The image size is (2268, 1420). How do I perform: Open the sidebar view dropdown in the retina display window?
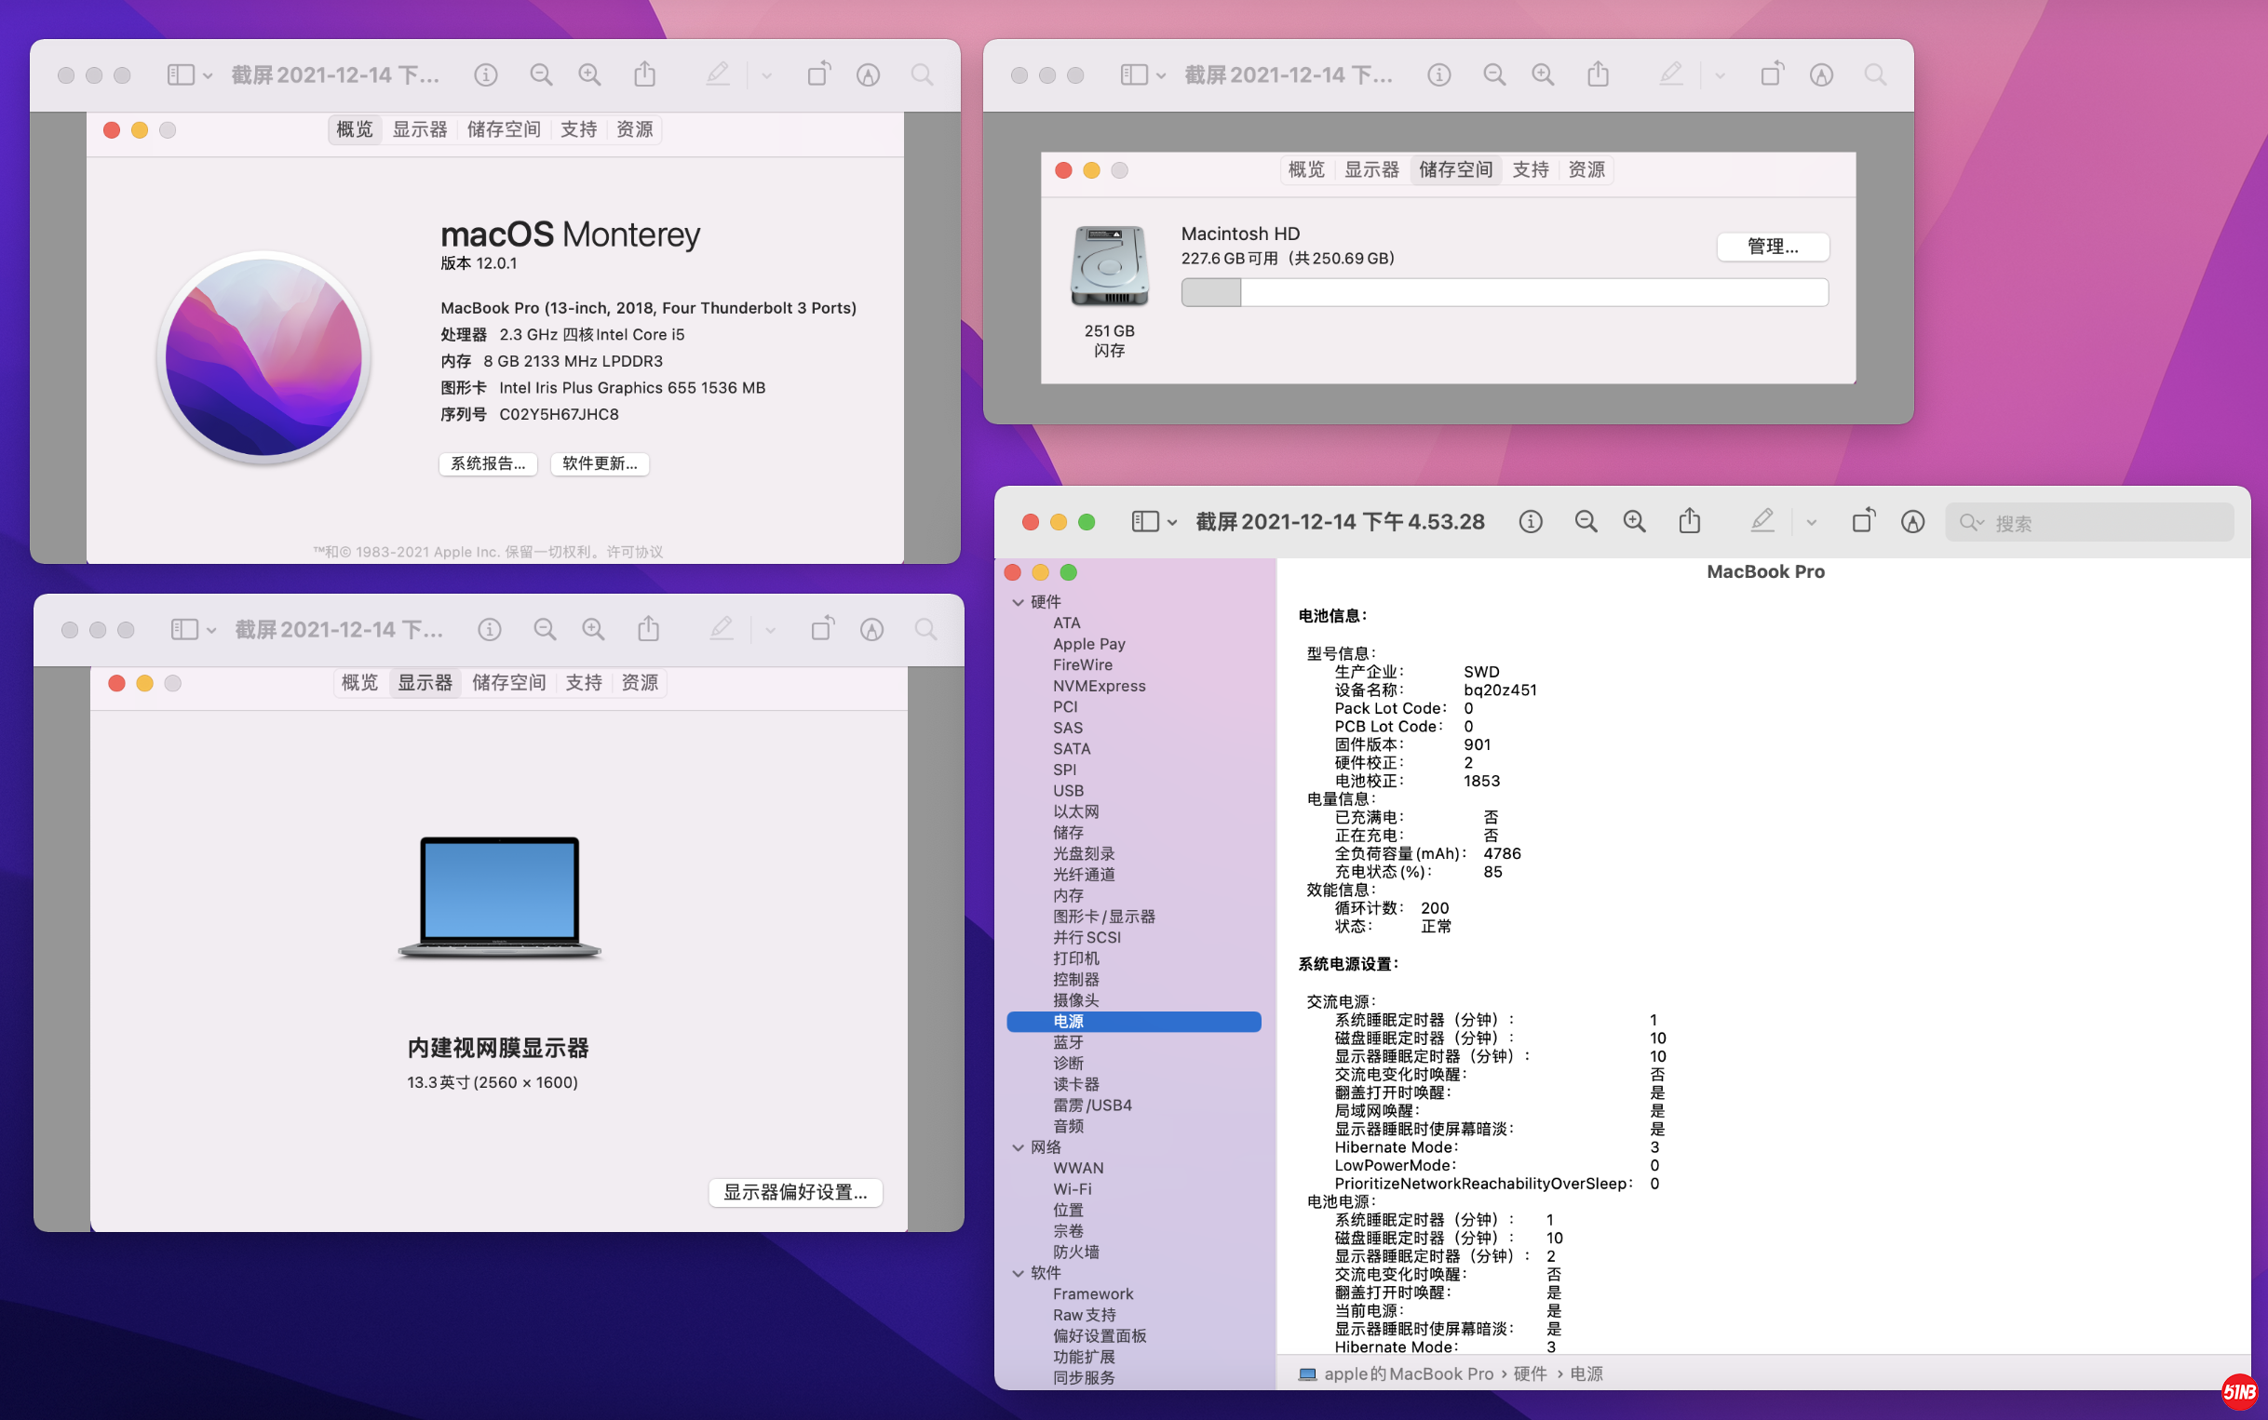tap(194, 630)
